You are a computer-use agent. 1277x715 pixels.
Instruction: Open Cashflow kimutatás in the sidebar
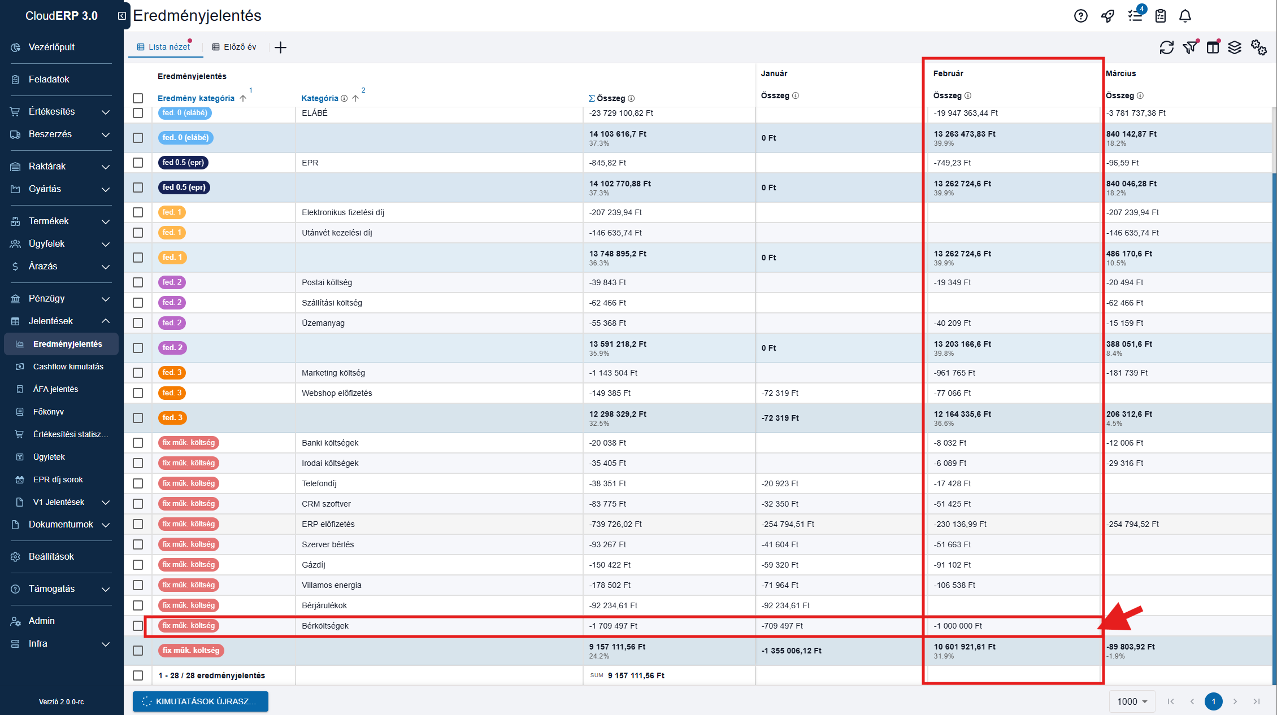[68, 367]
